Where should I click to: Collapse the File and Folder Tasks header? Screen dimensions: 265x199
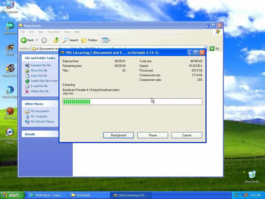click(x=40, y=58)
